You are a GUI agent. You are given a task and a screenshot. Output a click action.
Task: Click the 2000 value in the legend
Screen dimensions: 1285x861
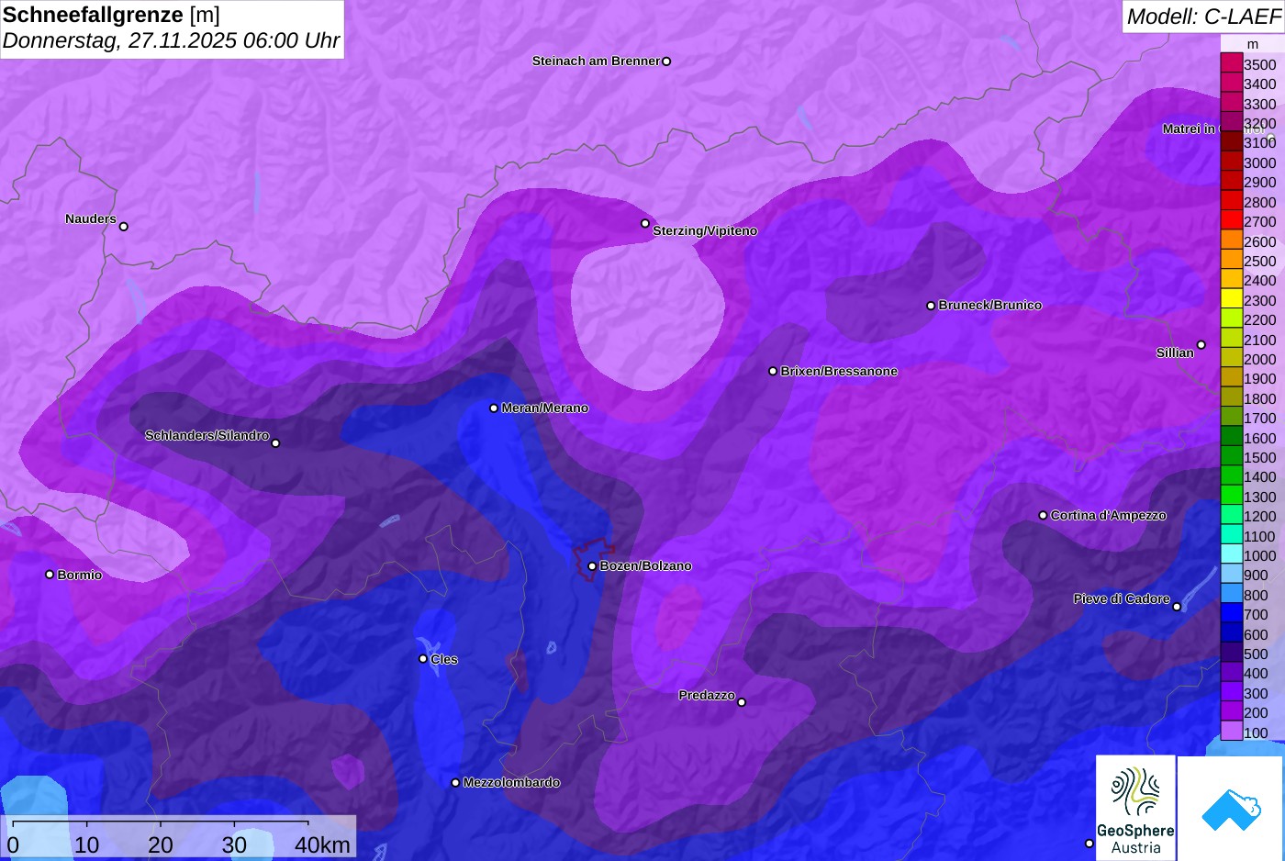1260,360
